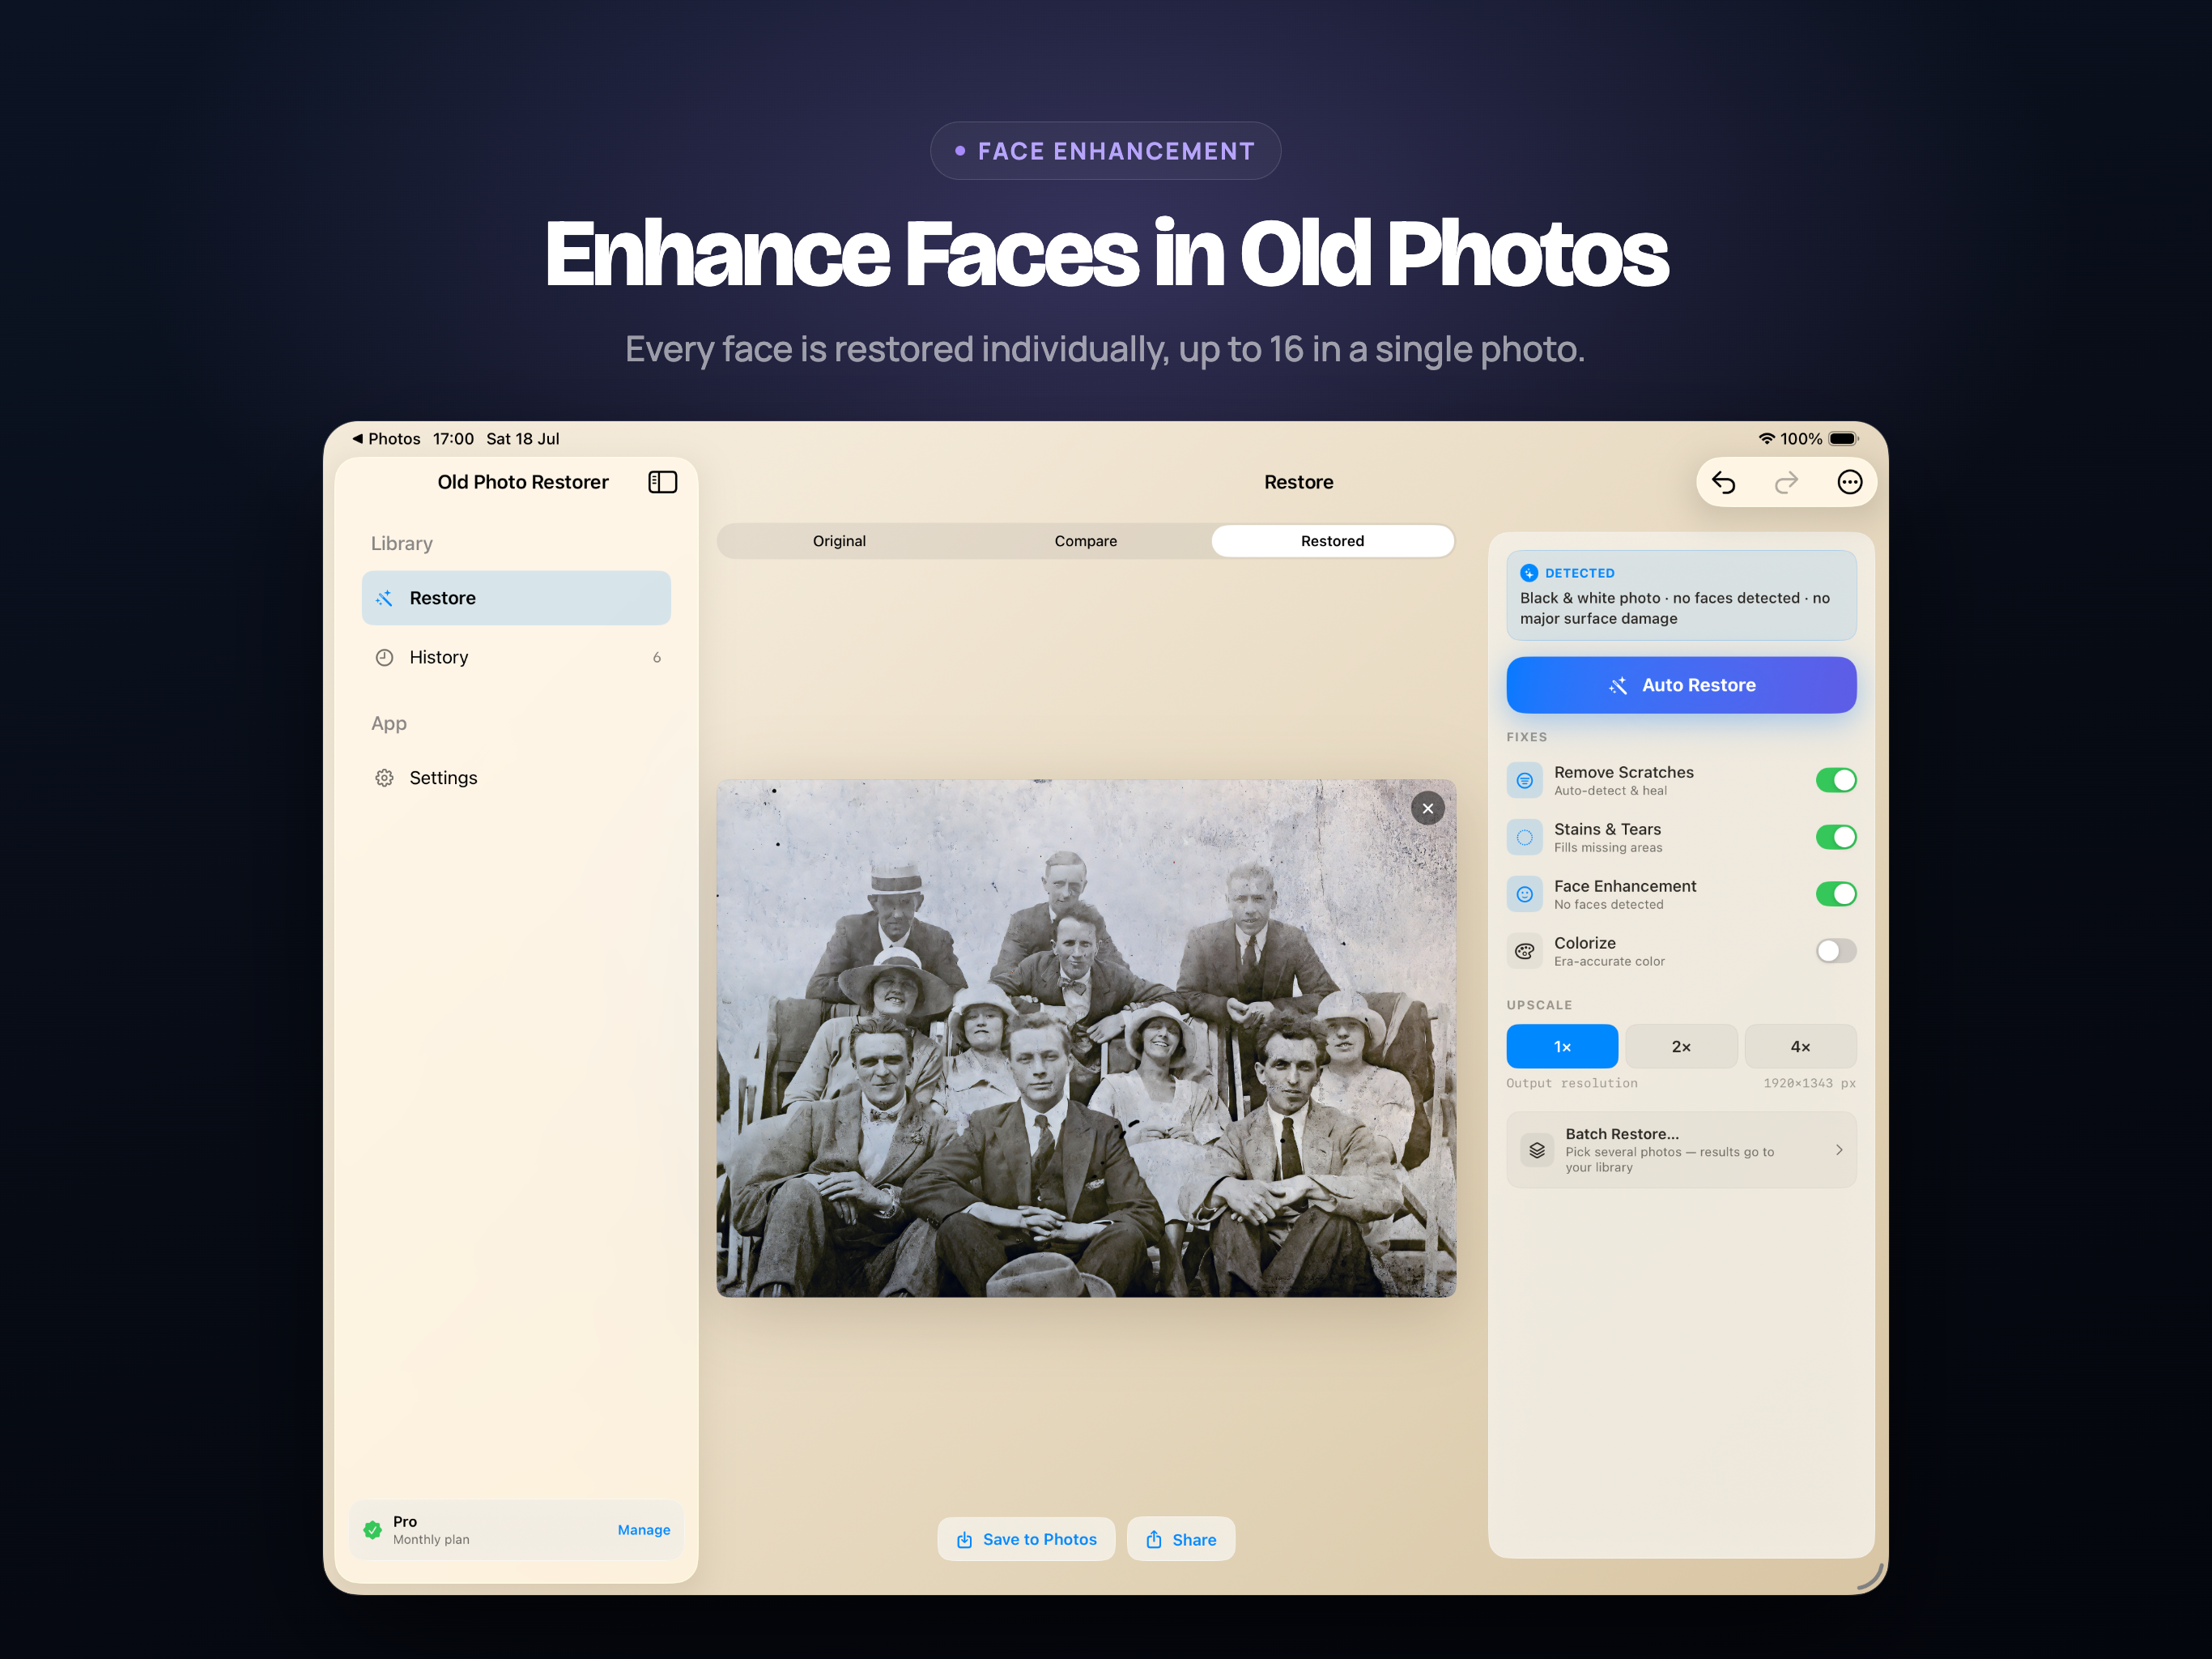The width and height of the screenshot is (2212, 1659).
Task: Click the Auto Restore button
Action: 1681,685
